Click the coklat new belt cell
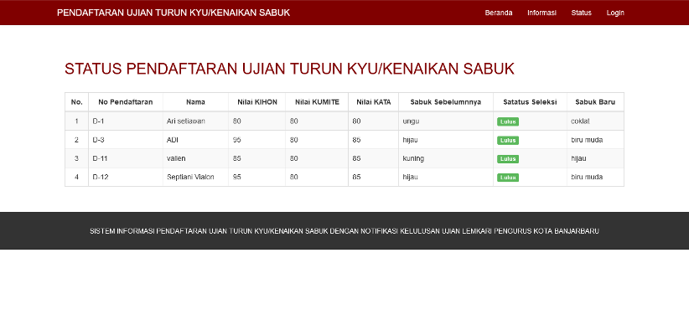689x325 pixels. click(595, 121)
